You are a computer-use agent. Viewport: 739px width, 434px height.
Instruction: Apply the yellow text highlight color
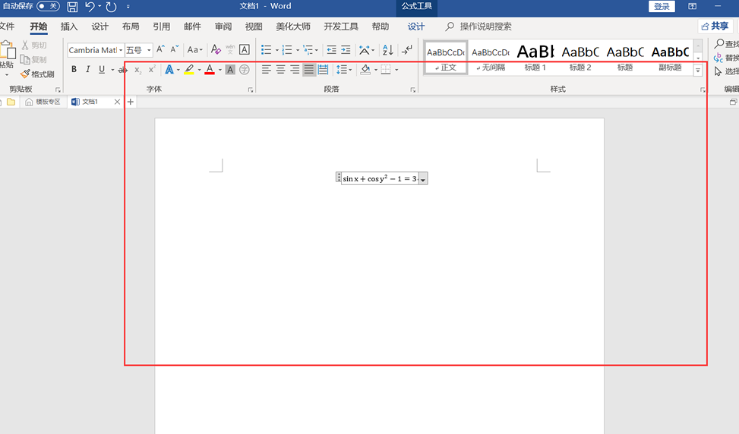point(189,70)
